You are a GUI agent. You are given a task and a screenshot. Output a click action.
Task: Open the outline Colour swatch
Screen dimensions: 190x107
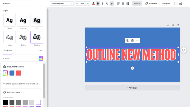click(x=41, y=59)
